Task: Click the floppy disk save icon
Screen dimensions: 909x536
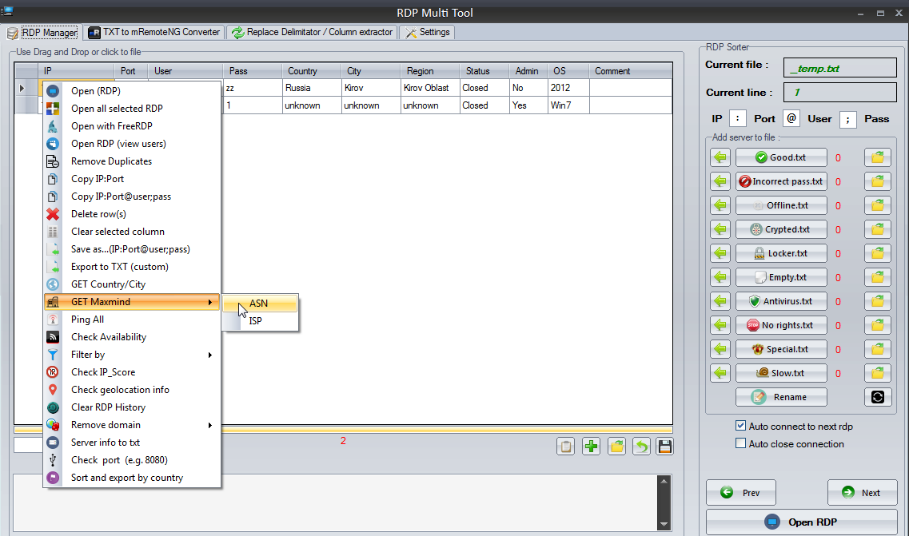Action: 664,447
